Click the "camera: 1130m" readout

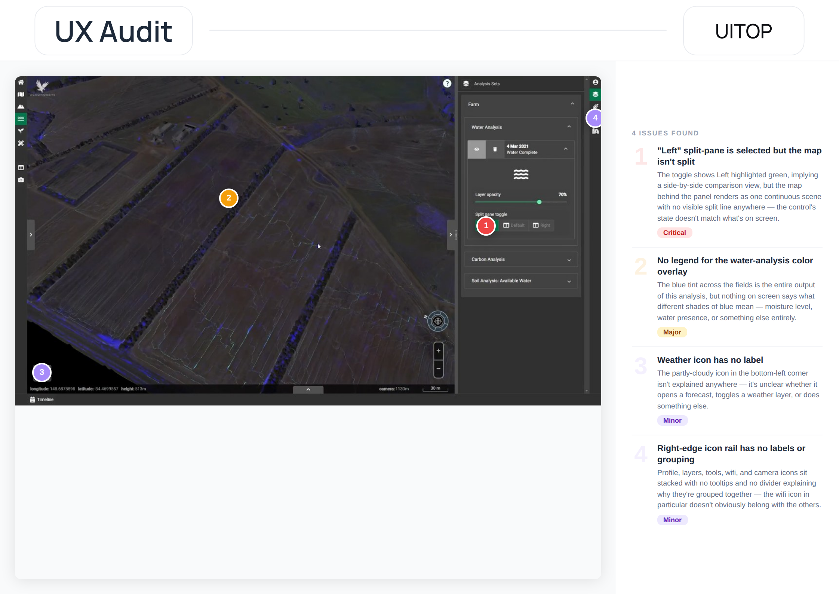pos(394,389)
